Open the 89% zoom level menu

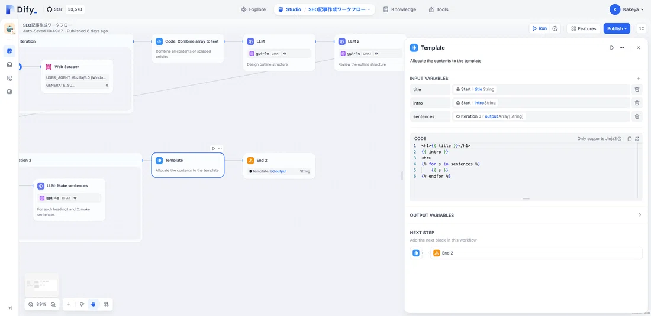(x=41, y=304)
